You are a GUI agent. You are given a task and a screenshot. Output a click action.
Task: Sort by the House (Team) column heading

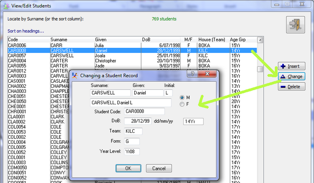(213, 40)
